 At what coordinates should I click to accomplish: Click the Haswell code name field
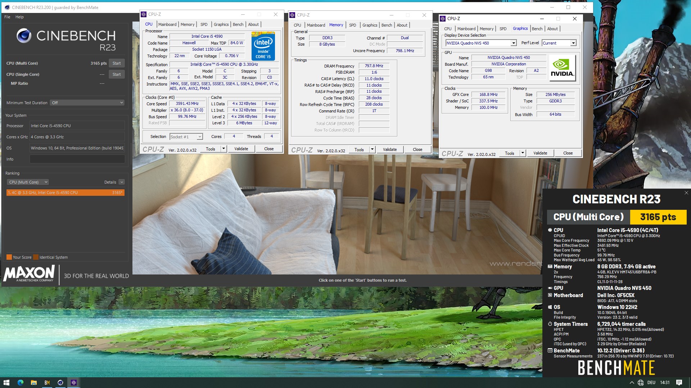(189, 43)
